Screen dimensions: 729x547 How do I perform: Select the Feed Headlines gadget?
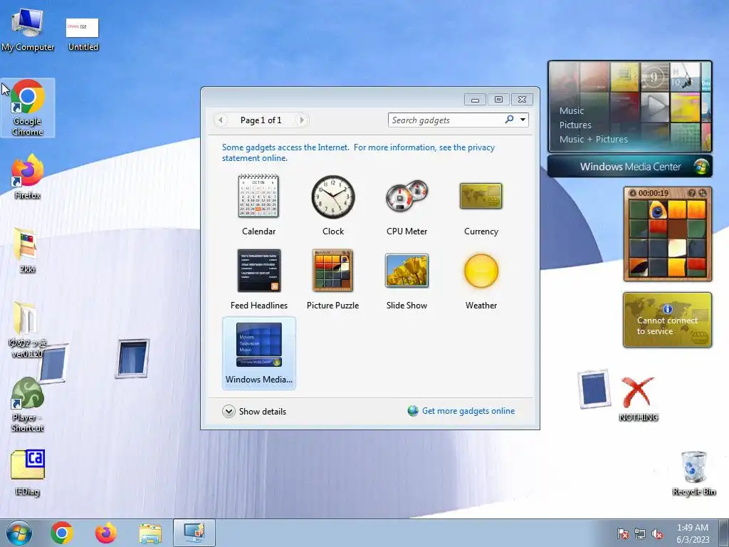[258, 279]
